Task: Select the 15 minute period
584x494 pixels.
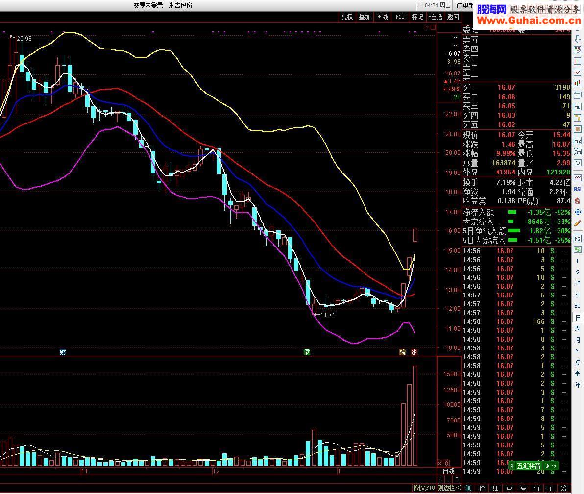Action: point(577,283)
